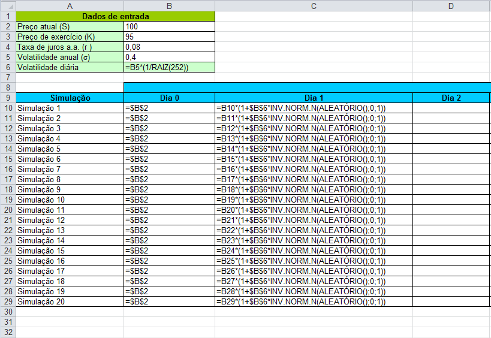
Task: Select row 9 header
Action: coord(8,98)
